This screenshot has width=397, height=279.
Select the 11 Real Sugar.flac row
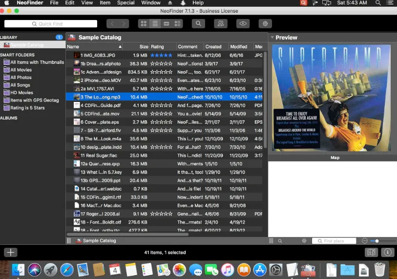tap(165, 155)
